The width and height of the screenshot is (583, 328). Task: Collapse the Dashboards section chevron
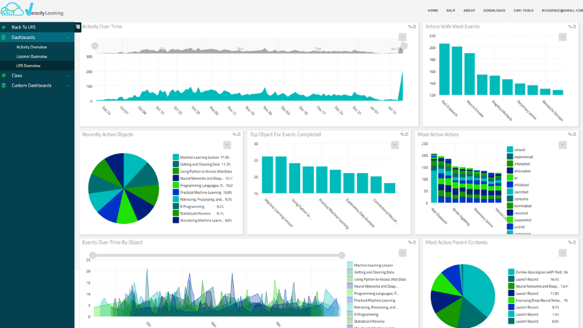pos(68,38)
